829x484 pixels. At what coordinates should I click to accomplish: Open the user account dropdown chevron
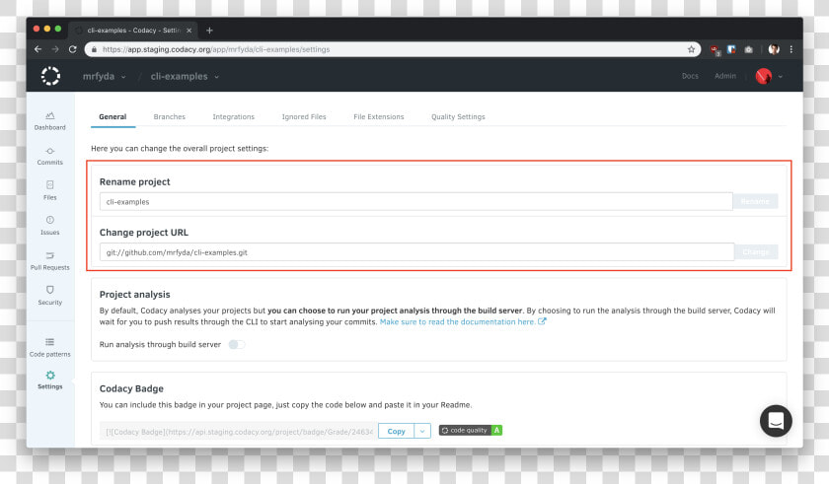click(x=781, y=77)
